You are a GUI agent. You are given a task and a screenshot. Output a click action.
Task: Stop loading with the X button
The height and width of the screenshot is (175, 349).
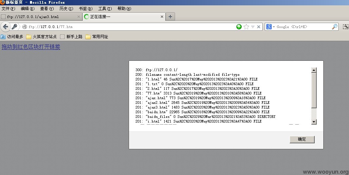[x=259, y=27]
